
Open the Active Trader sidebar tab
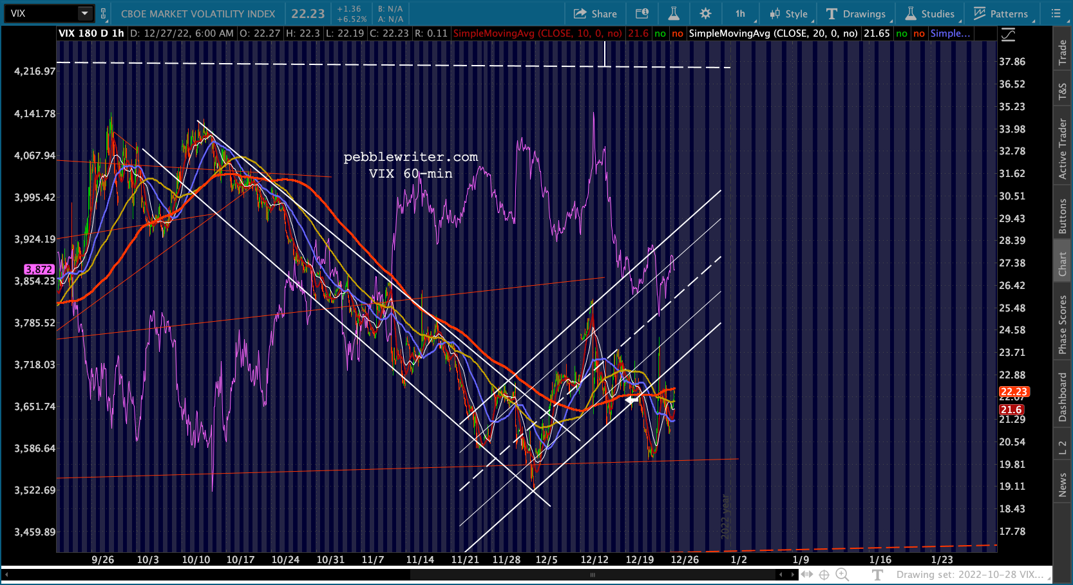(1063, 149)
